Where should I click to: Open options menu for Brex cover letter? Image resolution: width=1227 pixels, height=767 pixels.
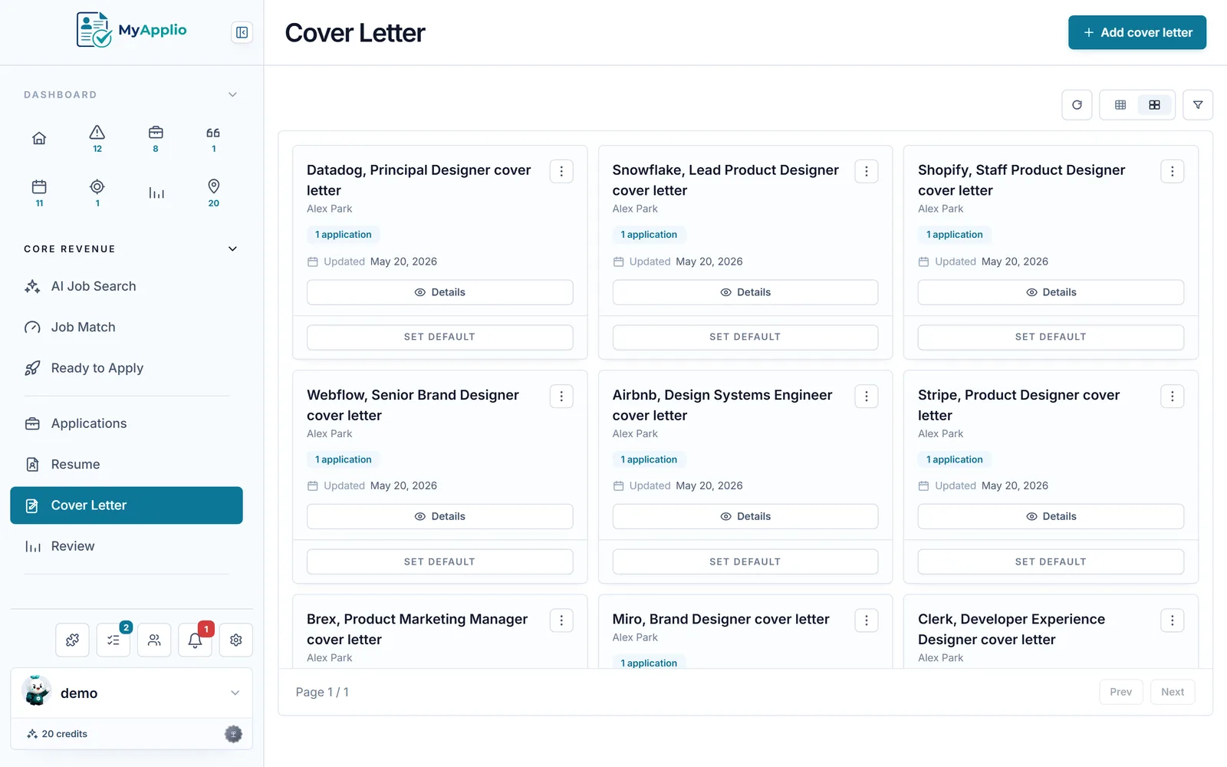pos(561,620)
